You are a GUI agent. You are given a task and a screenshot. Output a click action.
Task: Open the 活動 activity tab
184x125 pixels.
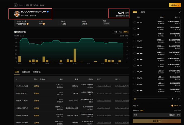(x=17, y=72)
